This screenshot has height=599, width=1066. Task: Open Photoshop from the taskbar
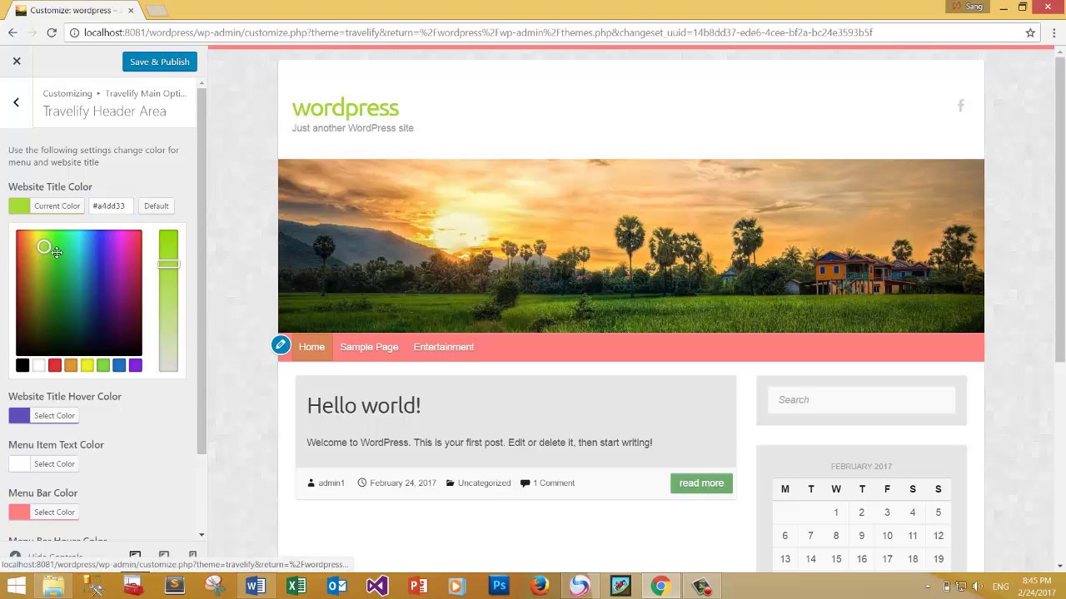(499, 586)
